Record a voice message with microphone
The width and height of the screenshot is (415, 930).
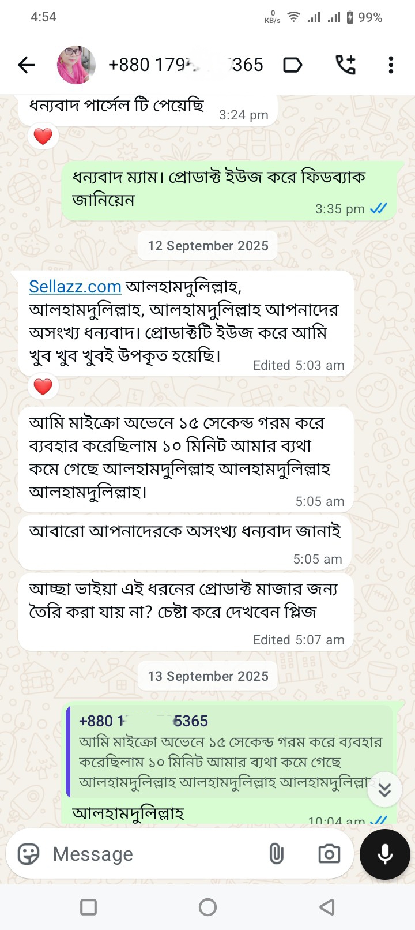click(x=385, y=854)
